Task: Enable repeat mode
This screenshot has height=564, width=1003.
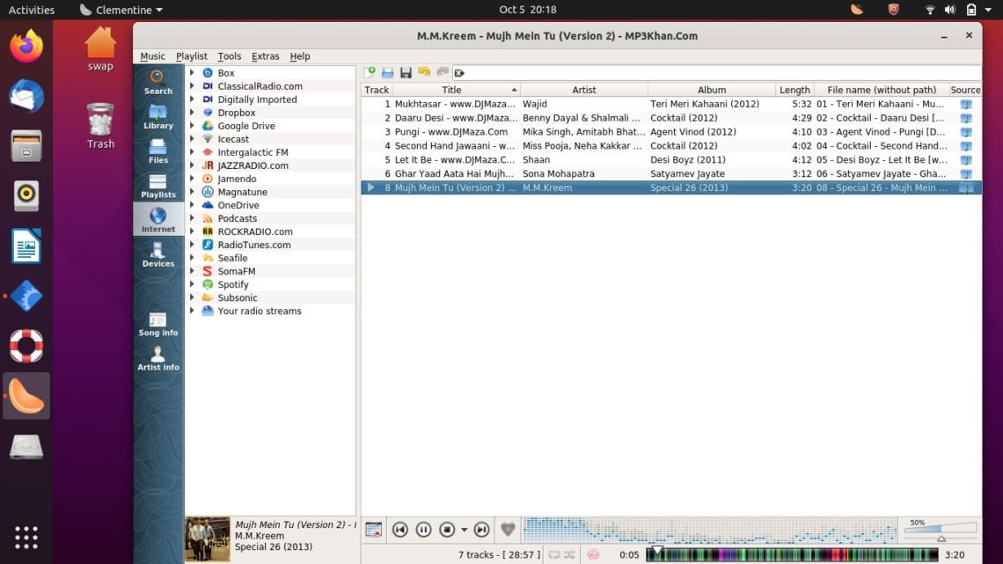Action: click(x=554, y=555)
